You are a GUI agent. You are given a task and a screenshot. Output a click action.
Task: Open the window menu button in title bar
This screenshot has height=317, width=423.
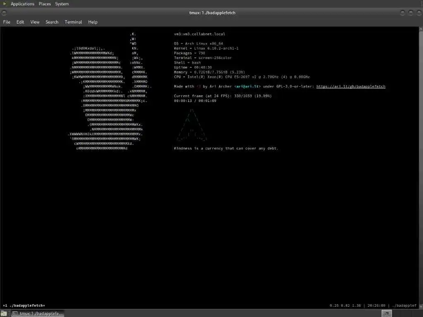(x=4, y=13)
